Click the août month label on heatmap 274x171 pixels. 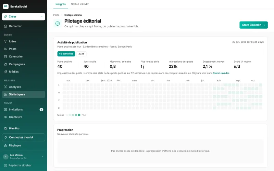pos(219,81)
